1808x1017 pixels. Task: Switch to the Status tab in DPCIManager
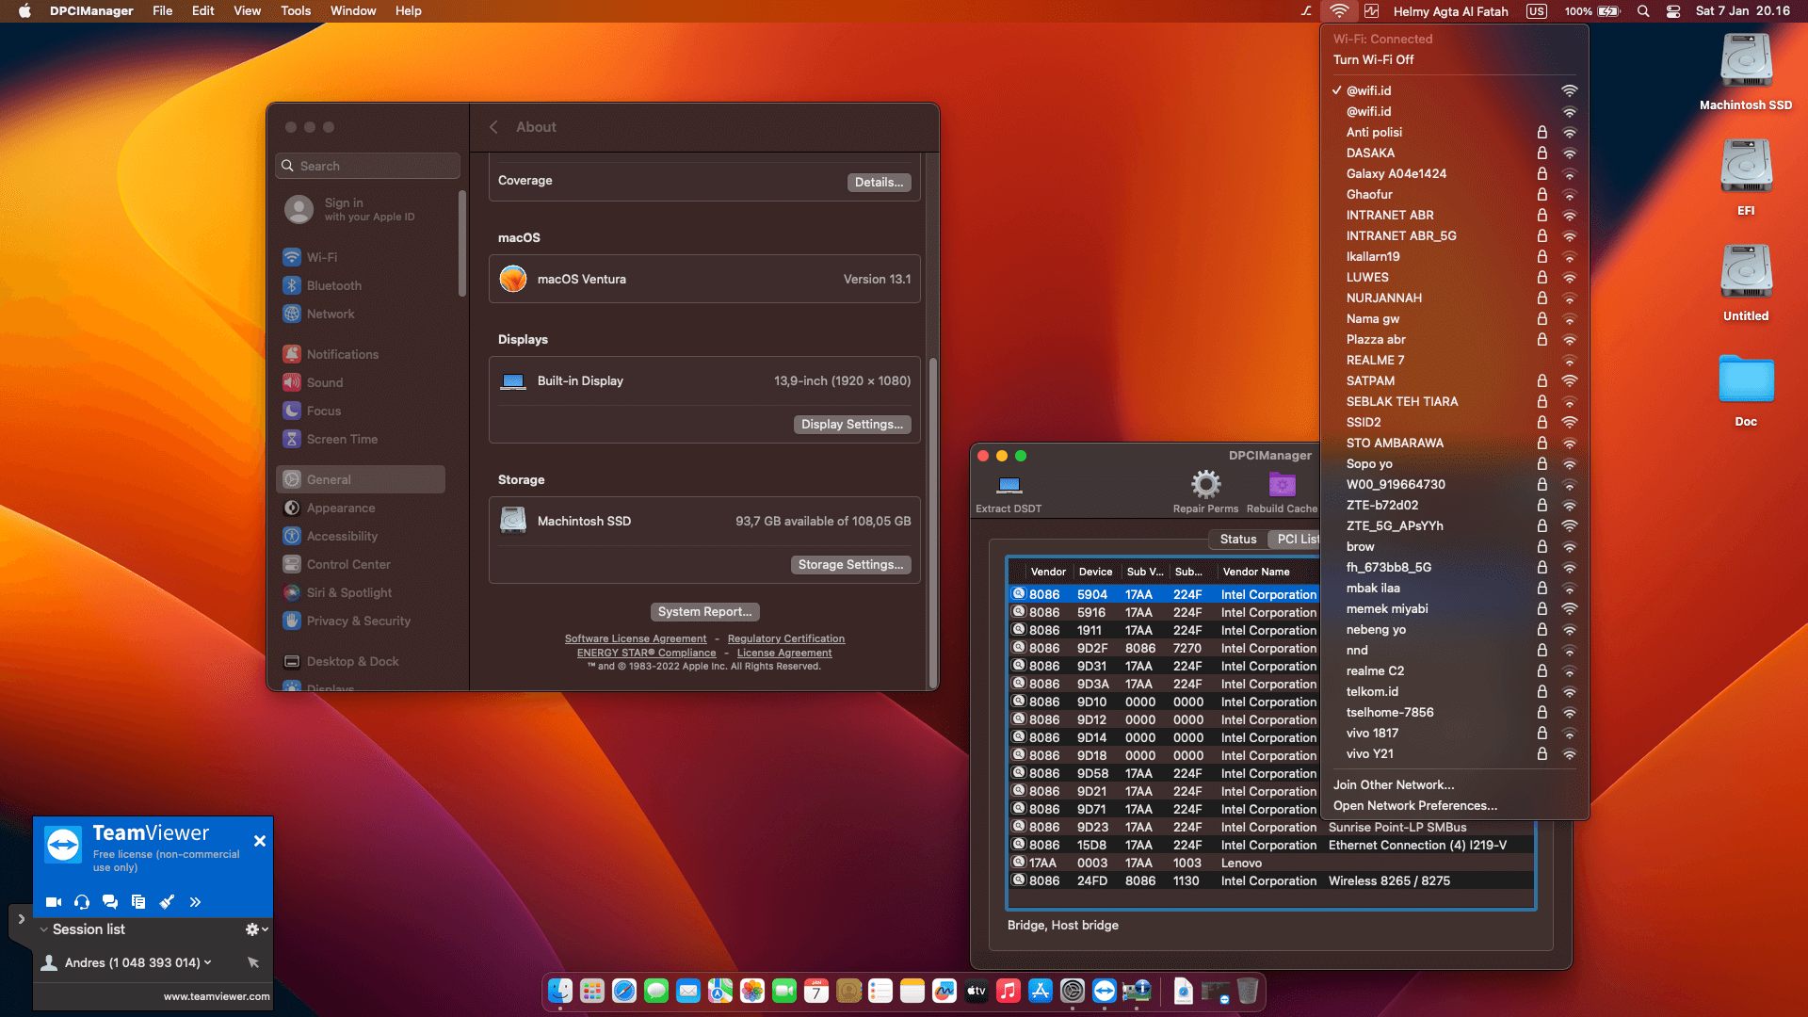pos(1237,539)
